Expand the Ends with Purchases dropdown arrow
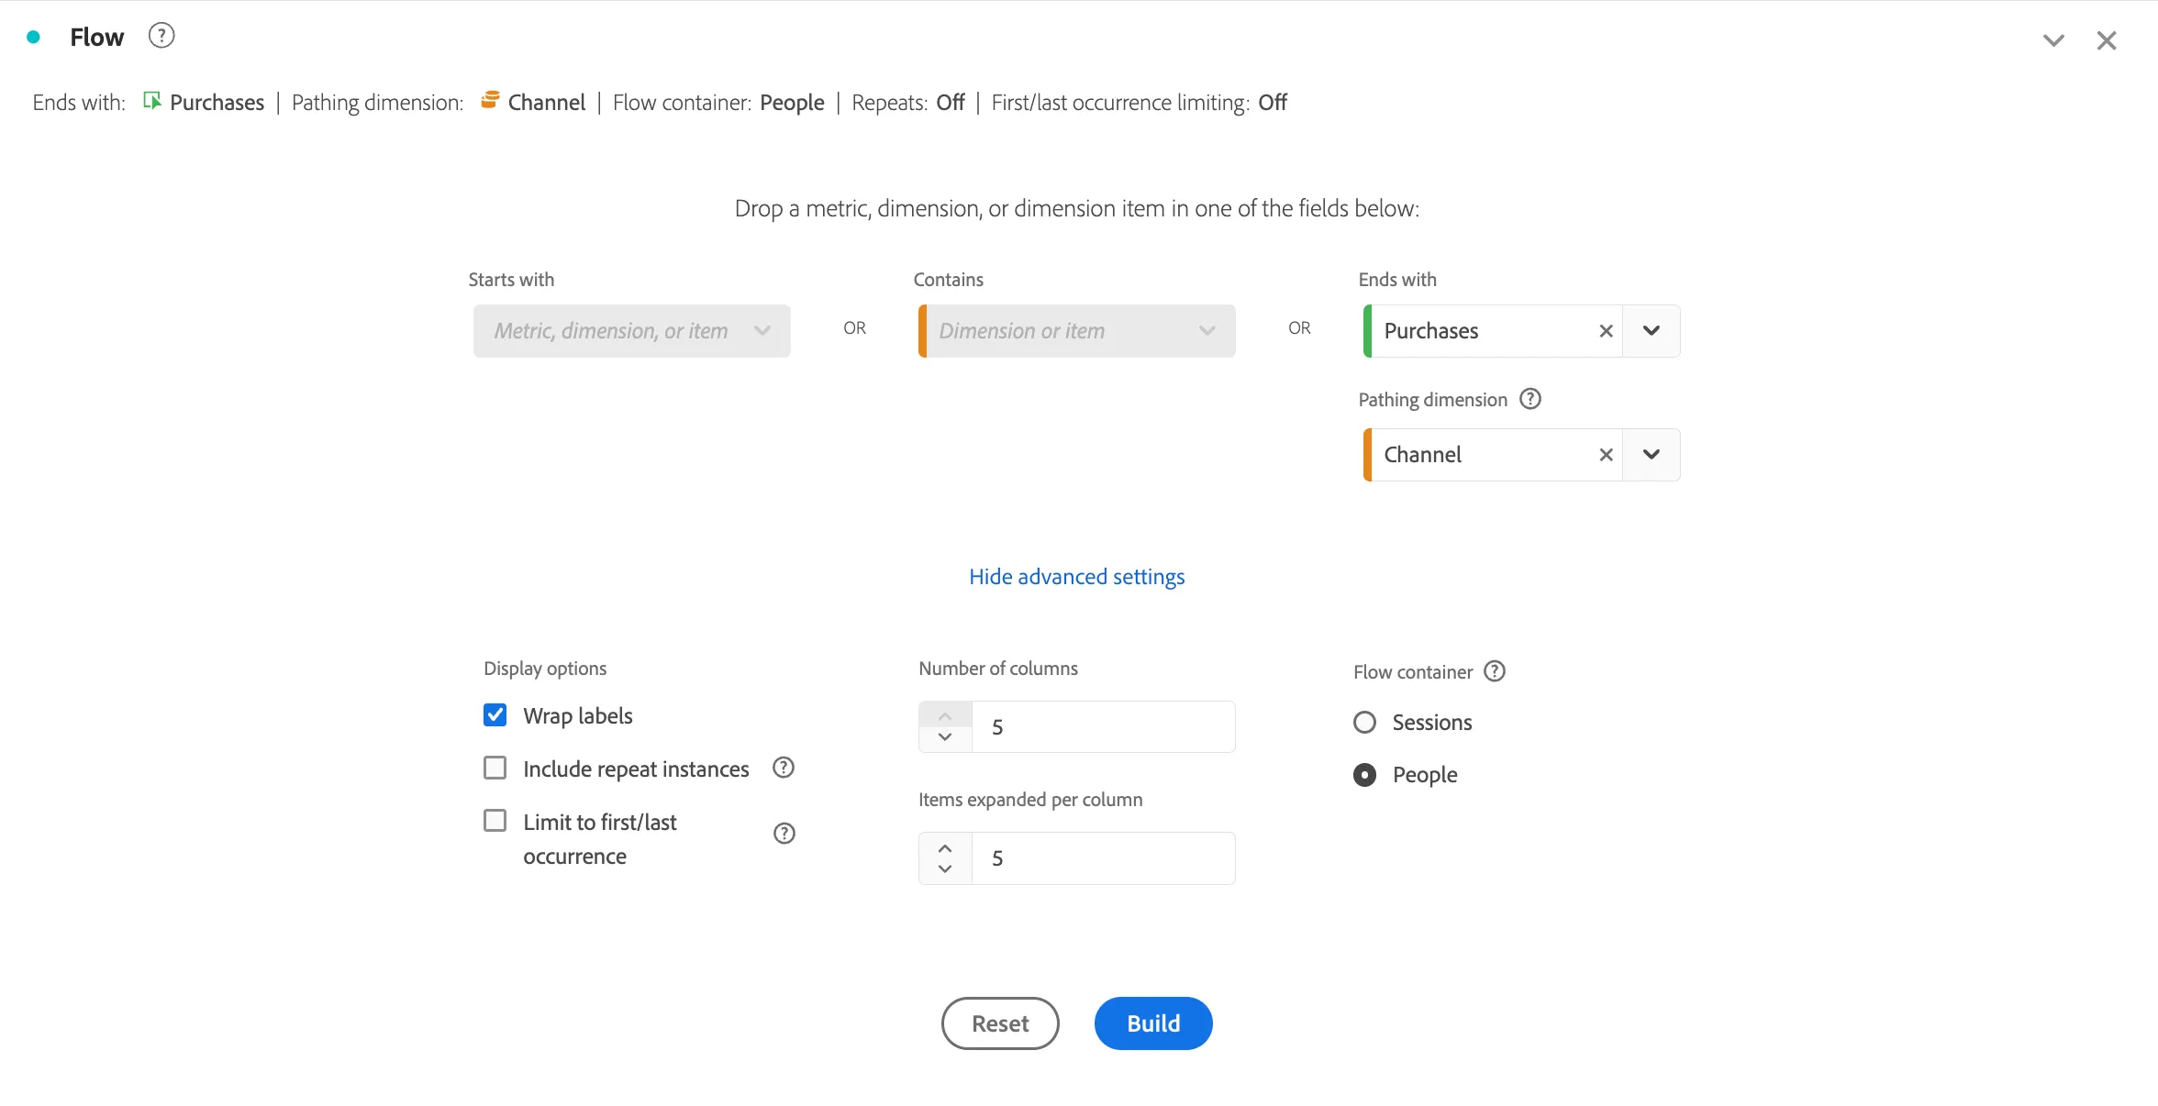The height and width of the screenshot is (1106, 2158). tap(1651, 331)
